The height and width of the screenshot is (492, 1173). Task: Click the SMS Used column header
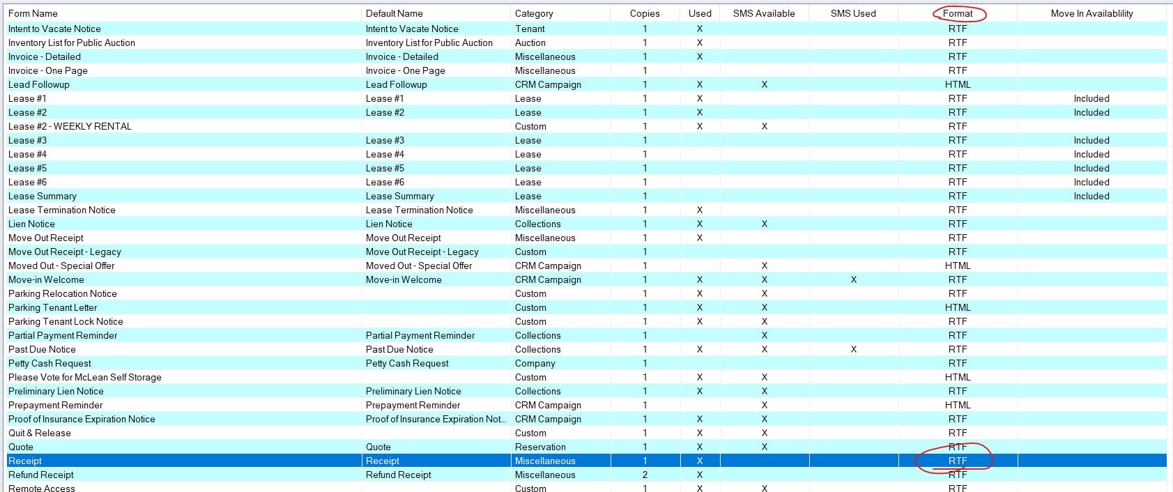[853, 13]
